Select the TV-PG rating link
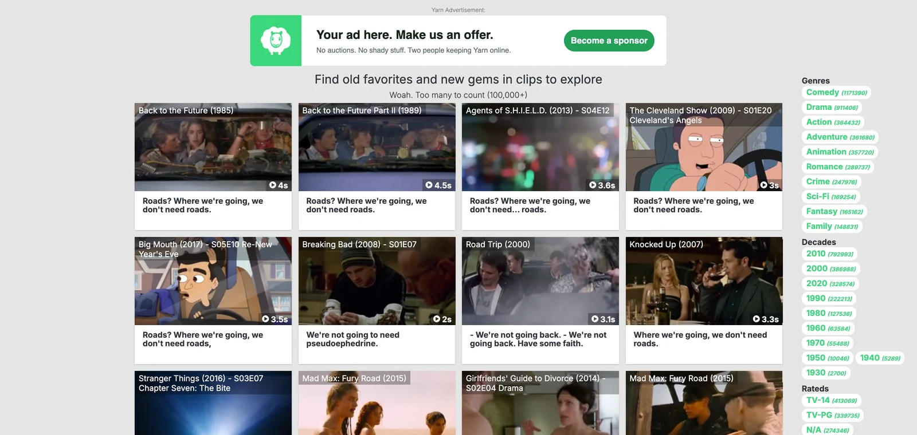 pyautogui.click(x=833, y=415)
